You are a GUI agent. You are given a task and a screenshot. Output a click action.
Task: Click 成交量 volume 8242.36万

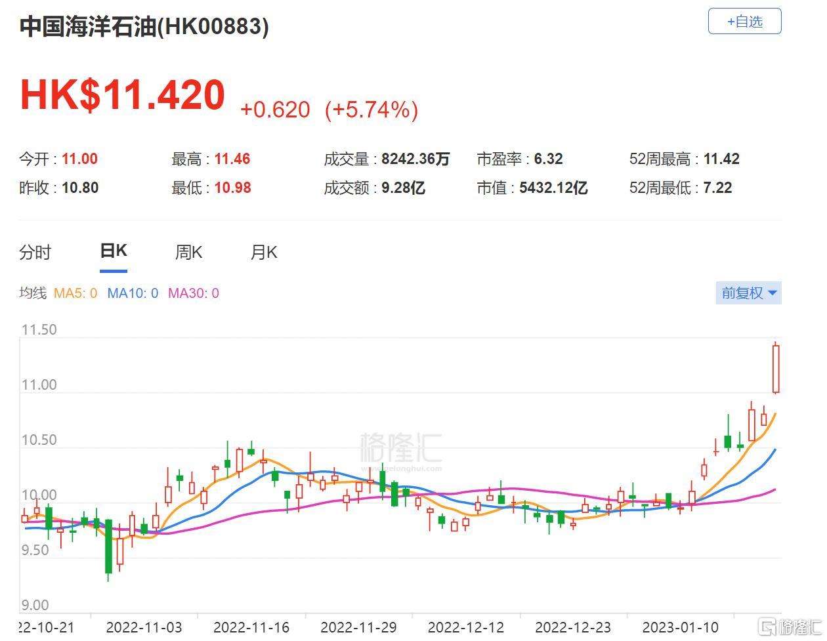click(416, 159)
